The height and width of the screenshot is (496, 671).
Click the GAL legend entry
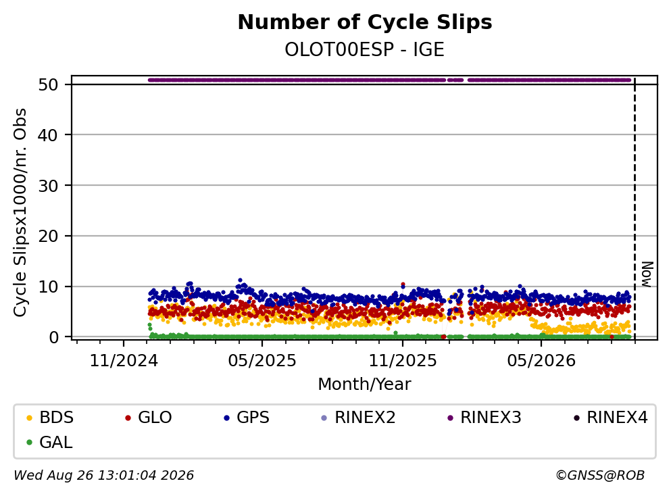49,442
